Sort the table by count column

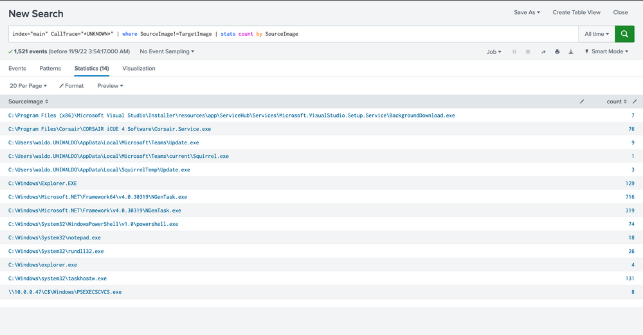pos(617,101)
